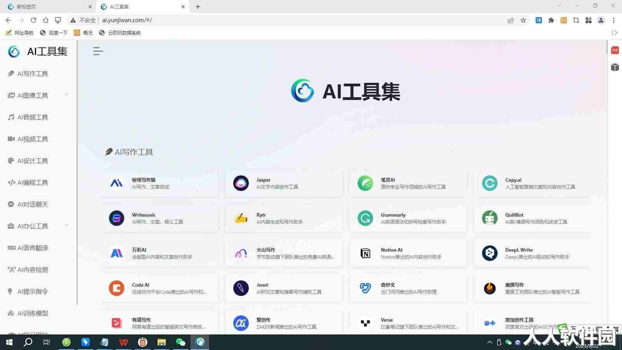Open the Grammarly icon
Viewport: 622px width, 350px height.
click(365, 218)
